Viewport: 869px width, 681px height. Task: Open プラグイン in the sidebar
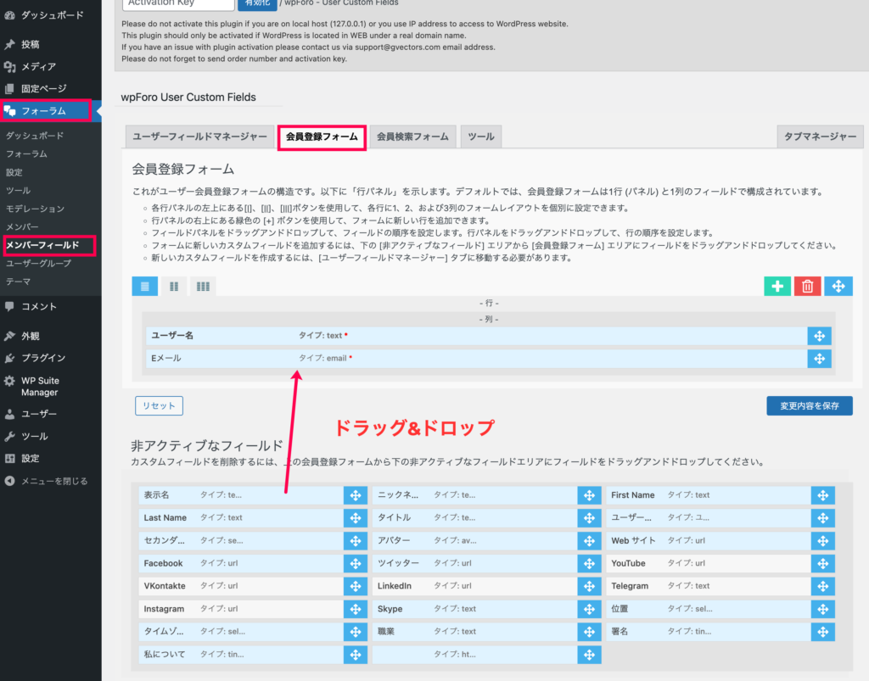(50, 358)
